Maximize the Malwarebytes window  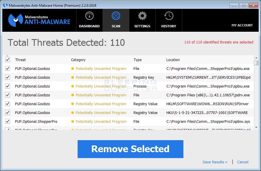pos(244,6)
